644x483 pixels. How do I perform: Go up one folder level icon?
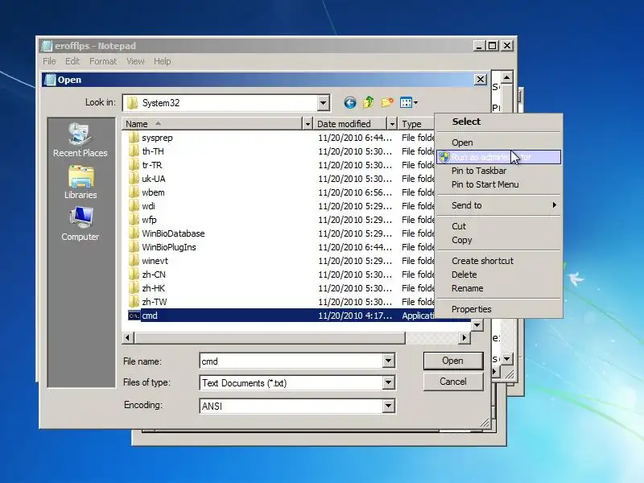(x=369, y=102)
